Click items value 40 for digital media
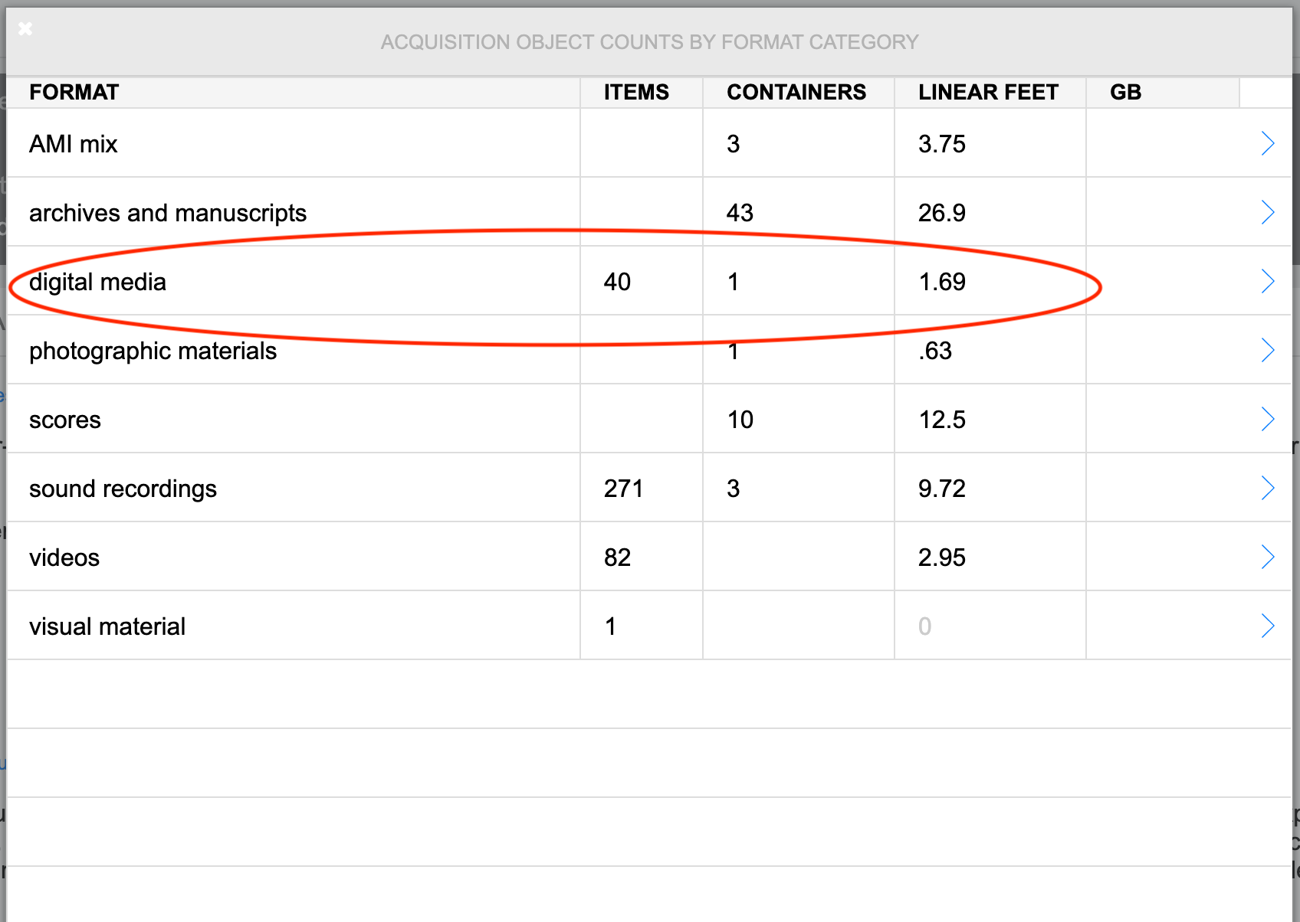Screen dimensions: 1300x922 pos(617,282)
